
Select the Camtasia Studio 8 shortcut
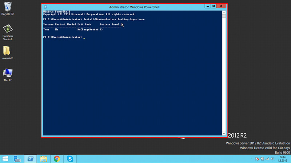[x=8, y=30]
